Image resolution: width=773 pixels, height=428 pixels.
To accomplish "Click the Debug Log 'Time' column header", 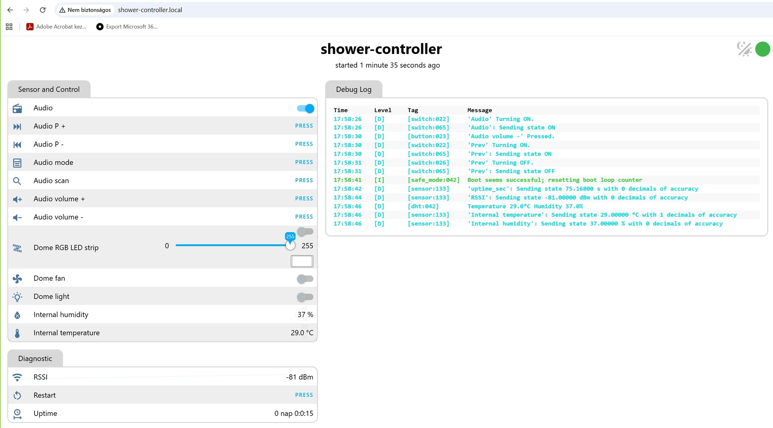I will point(341,110).
